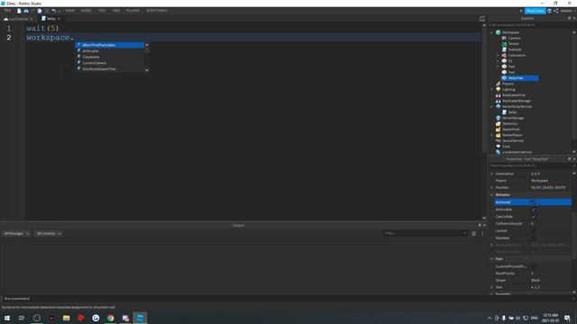Click the Colosseum model icon
Image resolution: width=577 pixels, height=324 pixels.
[504, 55]
